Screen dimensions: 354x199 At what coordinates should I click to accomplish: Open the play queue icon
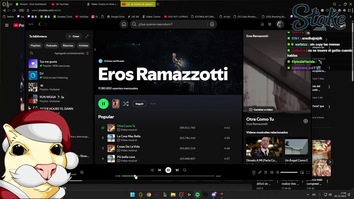(265, 172)
